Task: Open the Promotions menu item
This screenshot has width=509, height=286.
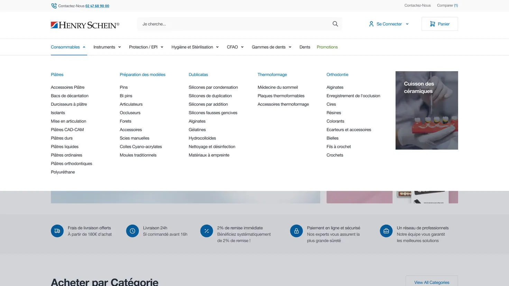Action: pyautogui.click(x=327, y=47)
